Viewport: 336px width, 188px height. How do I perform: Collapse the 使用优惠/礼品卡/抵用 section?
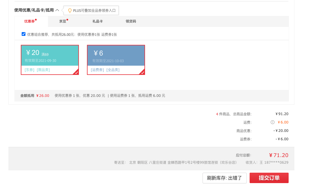[34, 10]
